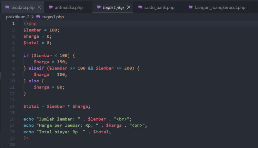Click PHP elephant icon on saldo_bank.php tab

[x=140, y=7]
